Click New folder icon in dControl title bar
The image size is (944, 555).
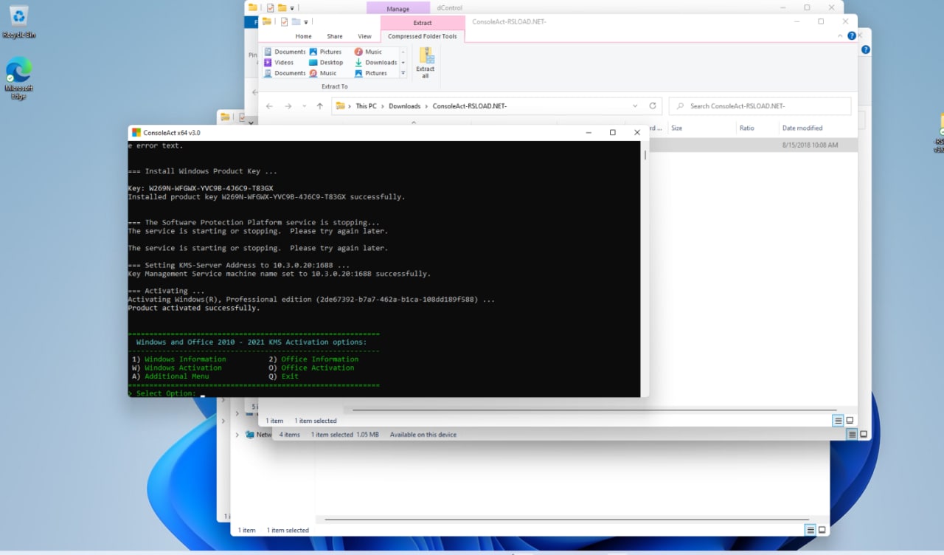(x=282, y=8)
